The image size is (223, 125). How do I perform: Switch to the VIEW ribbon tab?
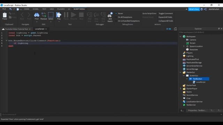[x=52, y=9]
